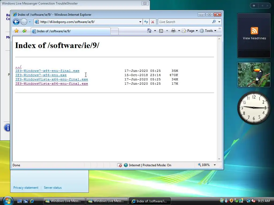Show more toolbar commands via chevron
The image size is (274, 205).
click(219, 29)
